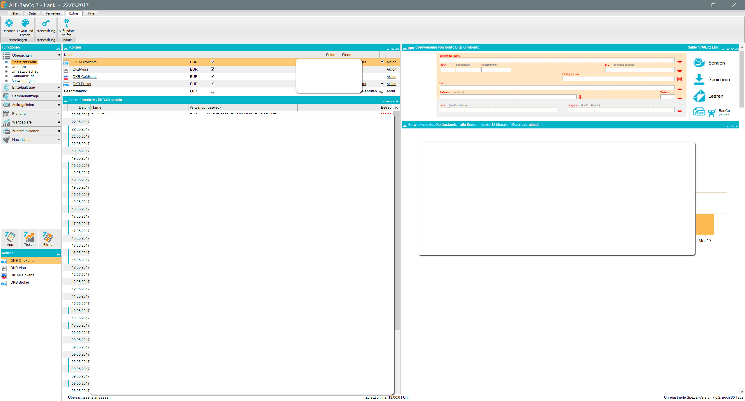Open the Ticker icon
Viewport: 745px width, 401px height.
[x=29, y=238]
